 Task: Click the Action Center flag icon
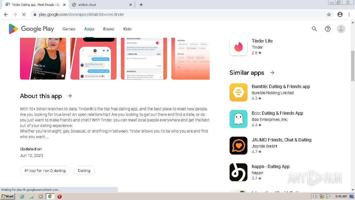pos(329,196)
